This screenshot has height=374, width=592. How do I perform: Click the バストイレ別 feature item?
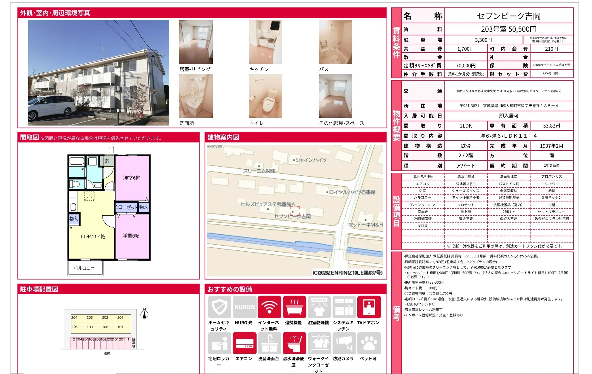(x=509, y=184)
